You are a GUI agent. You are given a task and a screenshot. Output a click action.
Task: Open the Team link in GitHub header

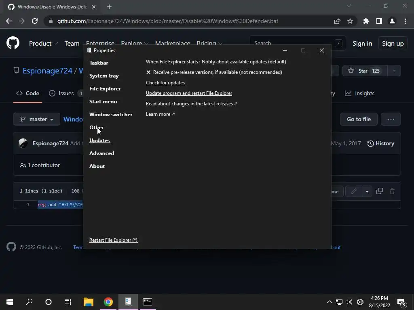72,44
